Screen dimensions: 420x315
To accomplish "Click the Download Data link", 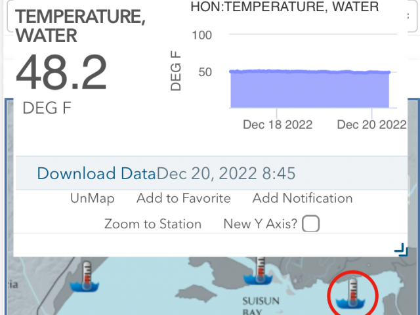I will point(96,173).
